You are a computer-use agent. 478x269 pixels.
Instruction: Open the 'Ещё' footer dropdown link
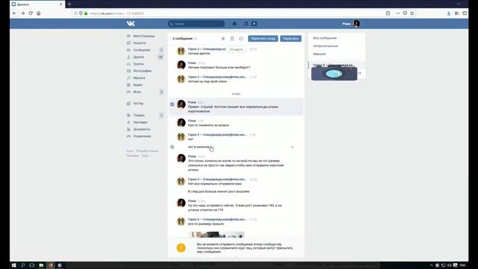pos(146,156)
